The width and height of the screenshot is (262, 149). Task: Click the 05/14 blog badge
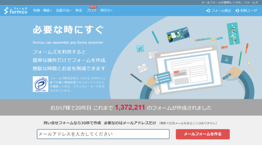pyautogui.click(x=93, y=7)
